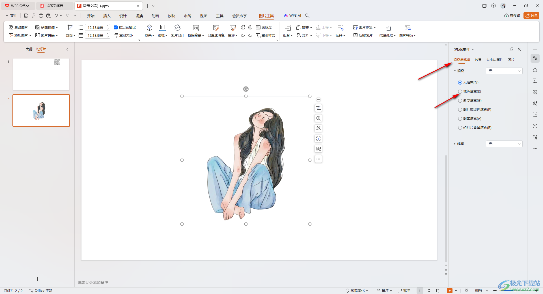Select the 纯色填充 solid fill radio option

click(x=460, y=92)
